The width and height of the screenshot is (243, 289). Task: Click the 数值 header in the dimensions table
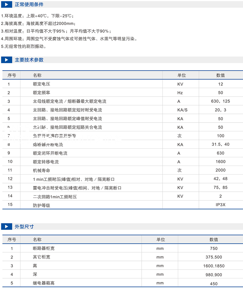(x=214, y=239)
